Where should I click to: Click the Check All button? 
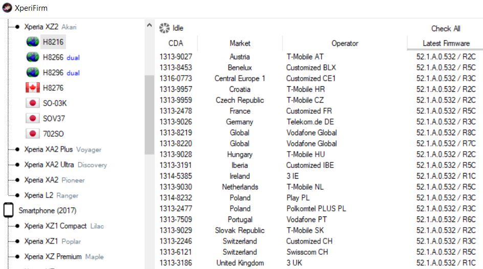tap(445, 29)
